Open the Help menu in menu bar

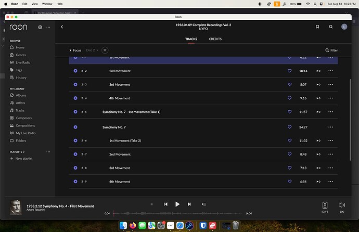pos(59,4)
